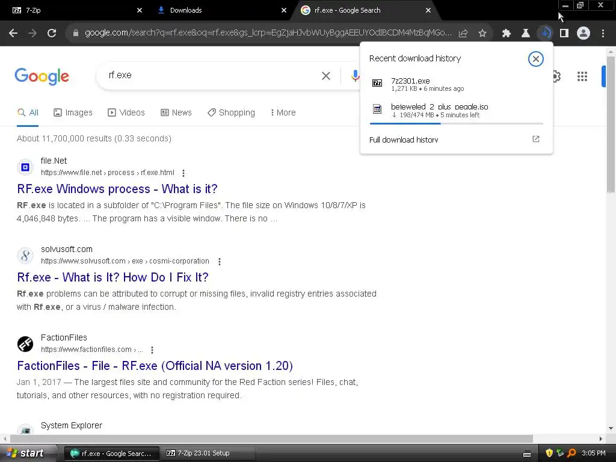
Task: Select the All results tab
Action: click(x=28, y=112)
